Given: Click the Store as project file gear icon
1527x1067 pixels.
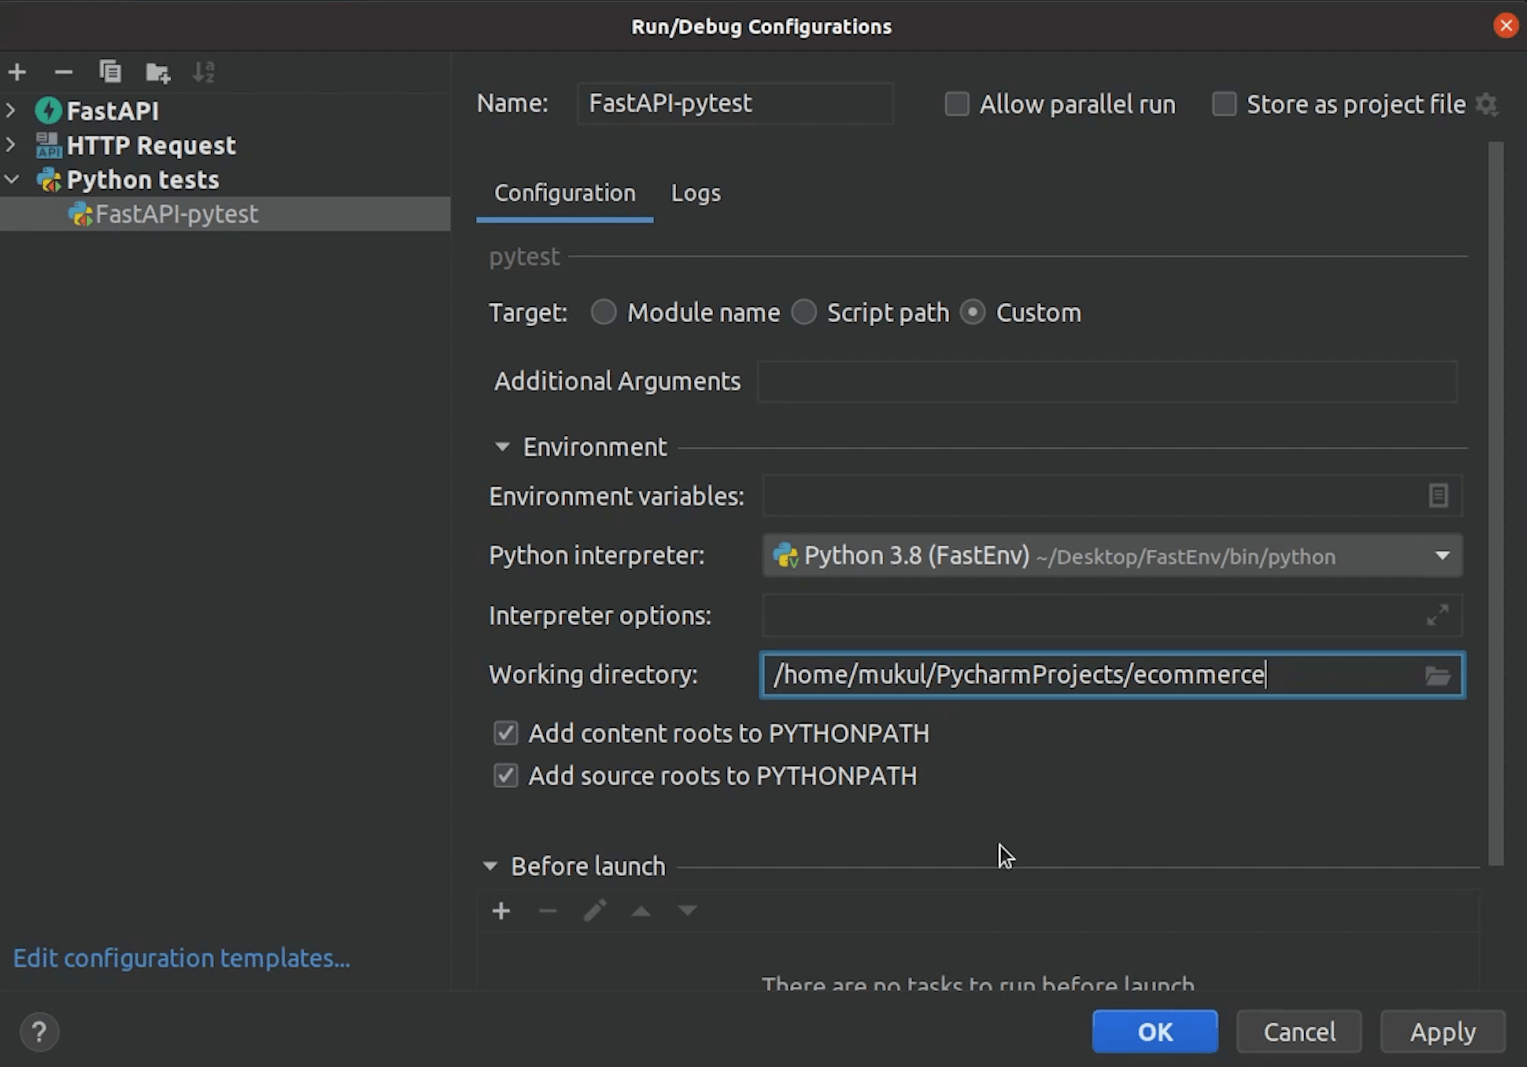Looking at the screenshot, I should coord(1487,104).
